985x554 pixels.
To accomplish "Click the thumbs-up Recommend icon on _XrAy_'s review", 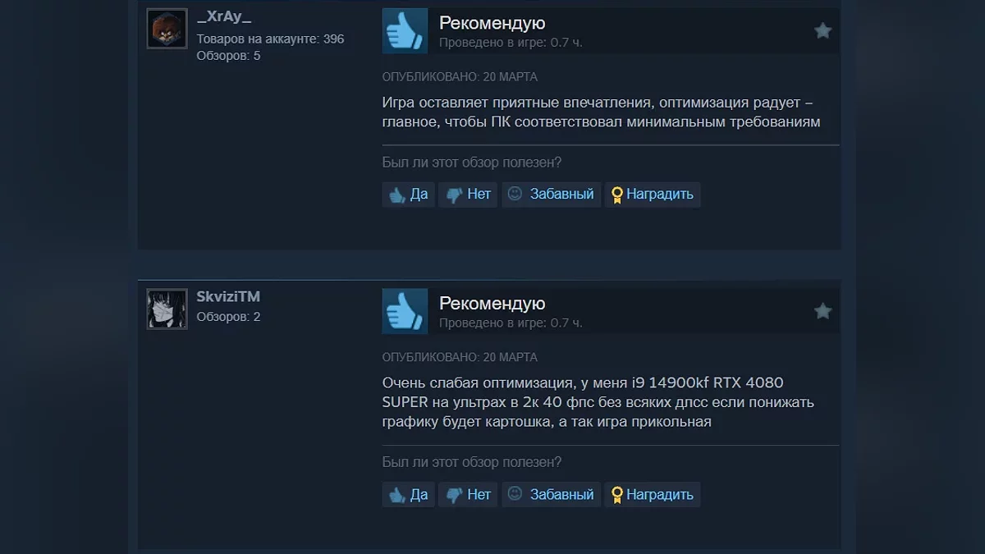I will 405,31.
